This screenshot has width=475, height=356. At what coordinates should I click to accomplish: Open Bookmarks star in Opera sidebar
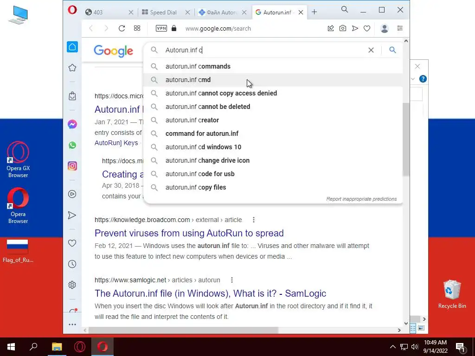tap(72, 68)
